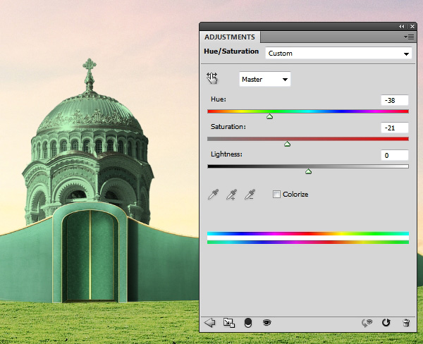The height and width of the screenshot is (344, 423).
Task: Switch to the ADJUSTMENTS tab
Action: tap(230, 37)
